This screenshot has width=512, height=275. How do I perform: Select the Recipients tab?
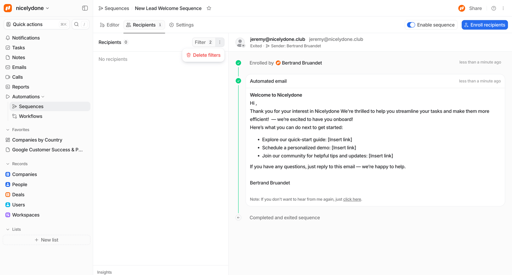144,25
